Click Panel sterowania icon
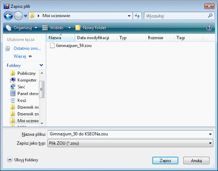Image resolution: width=218 pixels, height=171 pixels. pos(13,94)
